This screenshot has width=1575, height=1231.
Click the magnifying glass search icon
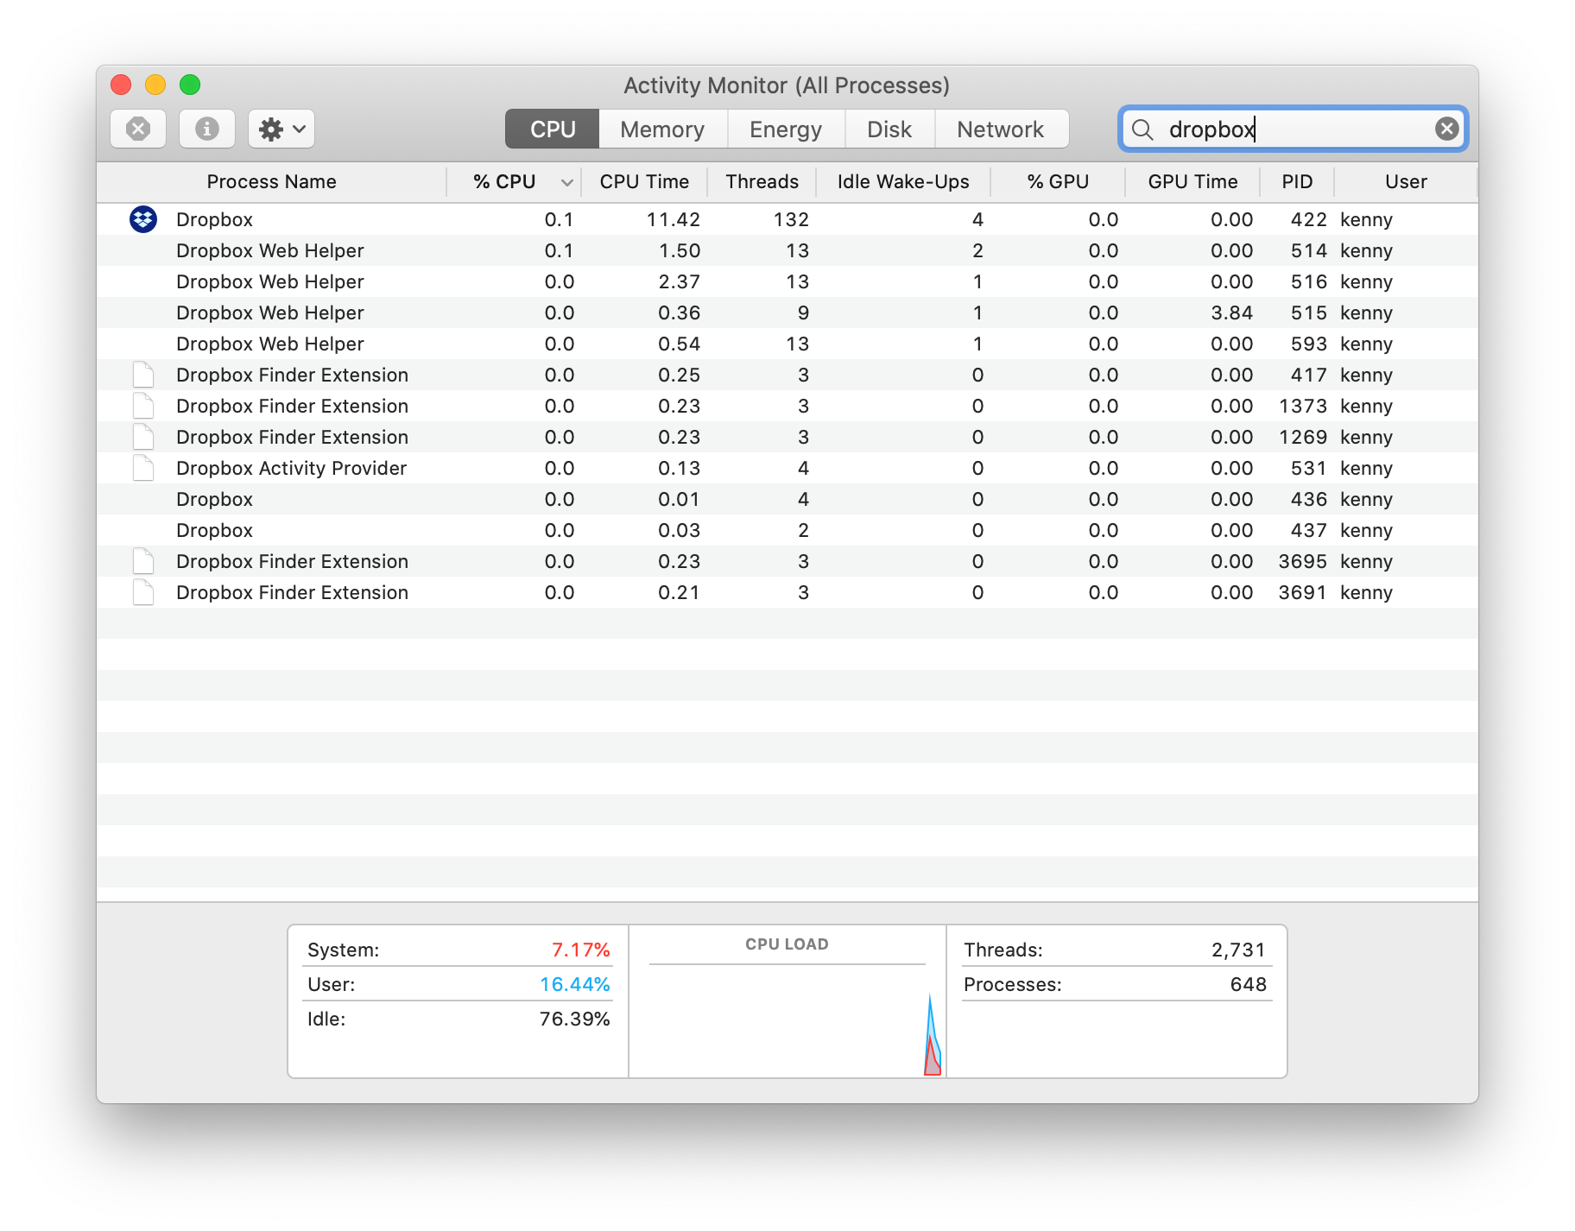[x=1142, y=129]
